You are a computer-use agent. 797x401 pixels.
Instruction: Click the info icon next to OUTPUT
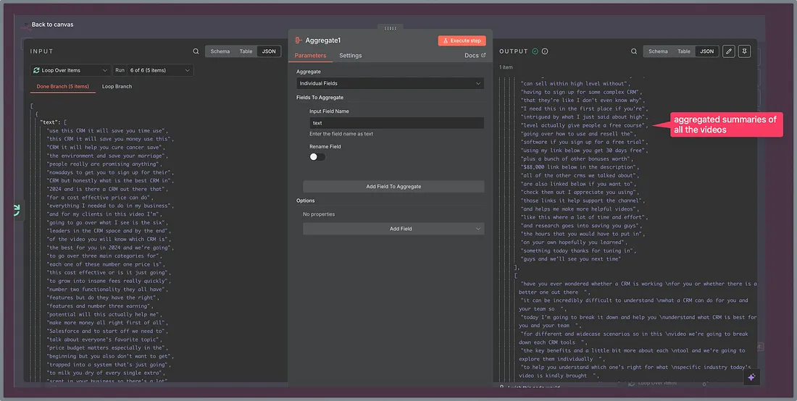(545, 51)
